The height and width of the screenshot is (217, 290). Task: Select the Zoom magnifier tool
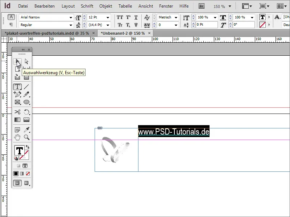coord(26,137)
